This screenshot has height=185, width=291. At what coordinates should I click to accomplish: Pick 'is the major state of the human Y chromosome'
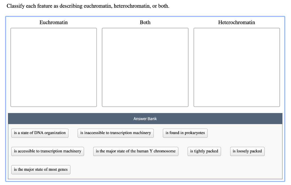pos(136,151)
